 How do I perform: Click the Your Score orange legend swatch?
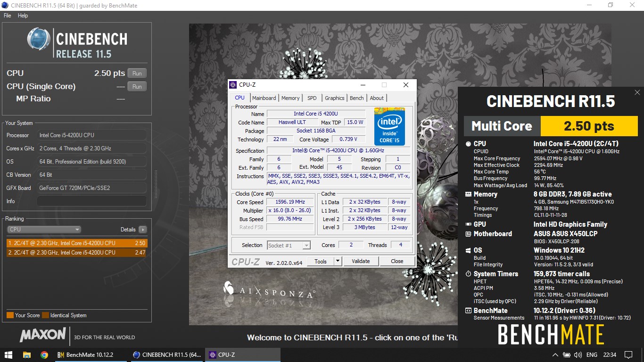tap(10, 315)
